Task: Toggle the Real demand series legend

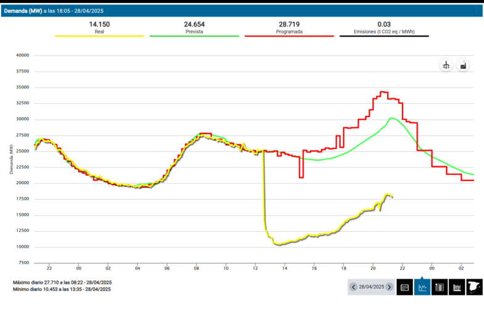Action: tap(99, 31)
